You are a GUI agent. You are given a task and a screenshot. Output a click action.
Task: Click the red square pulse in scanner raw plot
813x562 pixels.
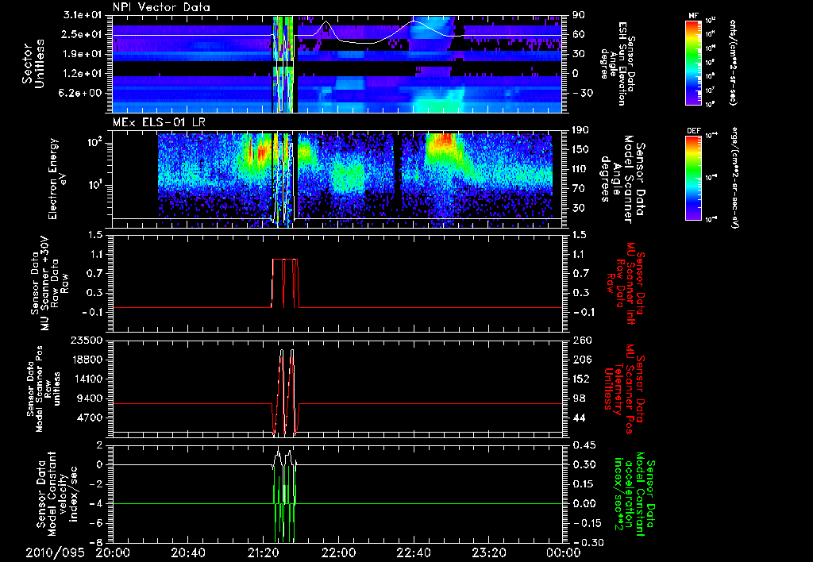[x=286, y=283]
